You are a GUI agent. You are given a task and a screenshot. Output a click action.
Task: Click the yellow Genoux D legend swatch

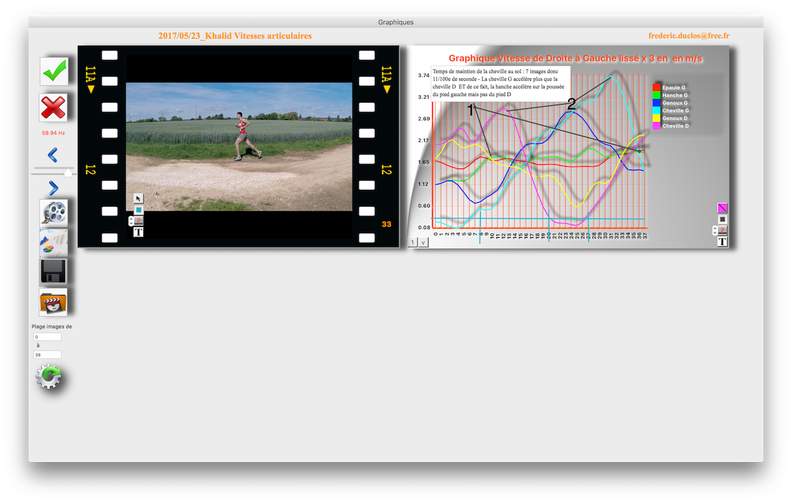click(x=656, y=118)
